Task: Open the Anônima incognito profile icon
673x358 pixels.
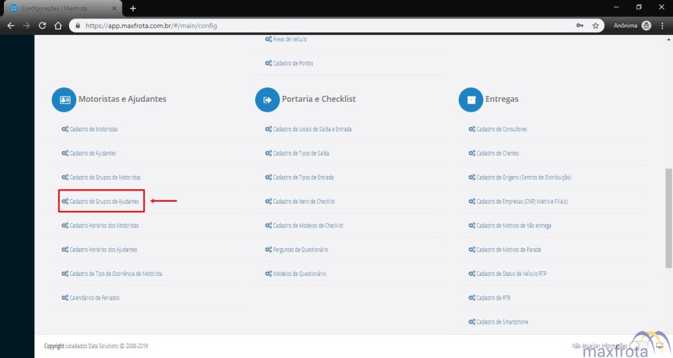Action: coord(646,26)
